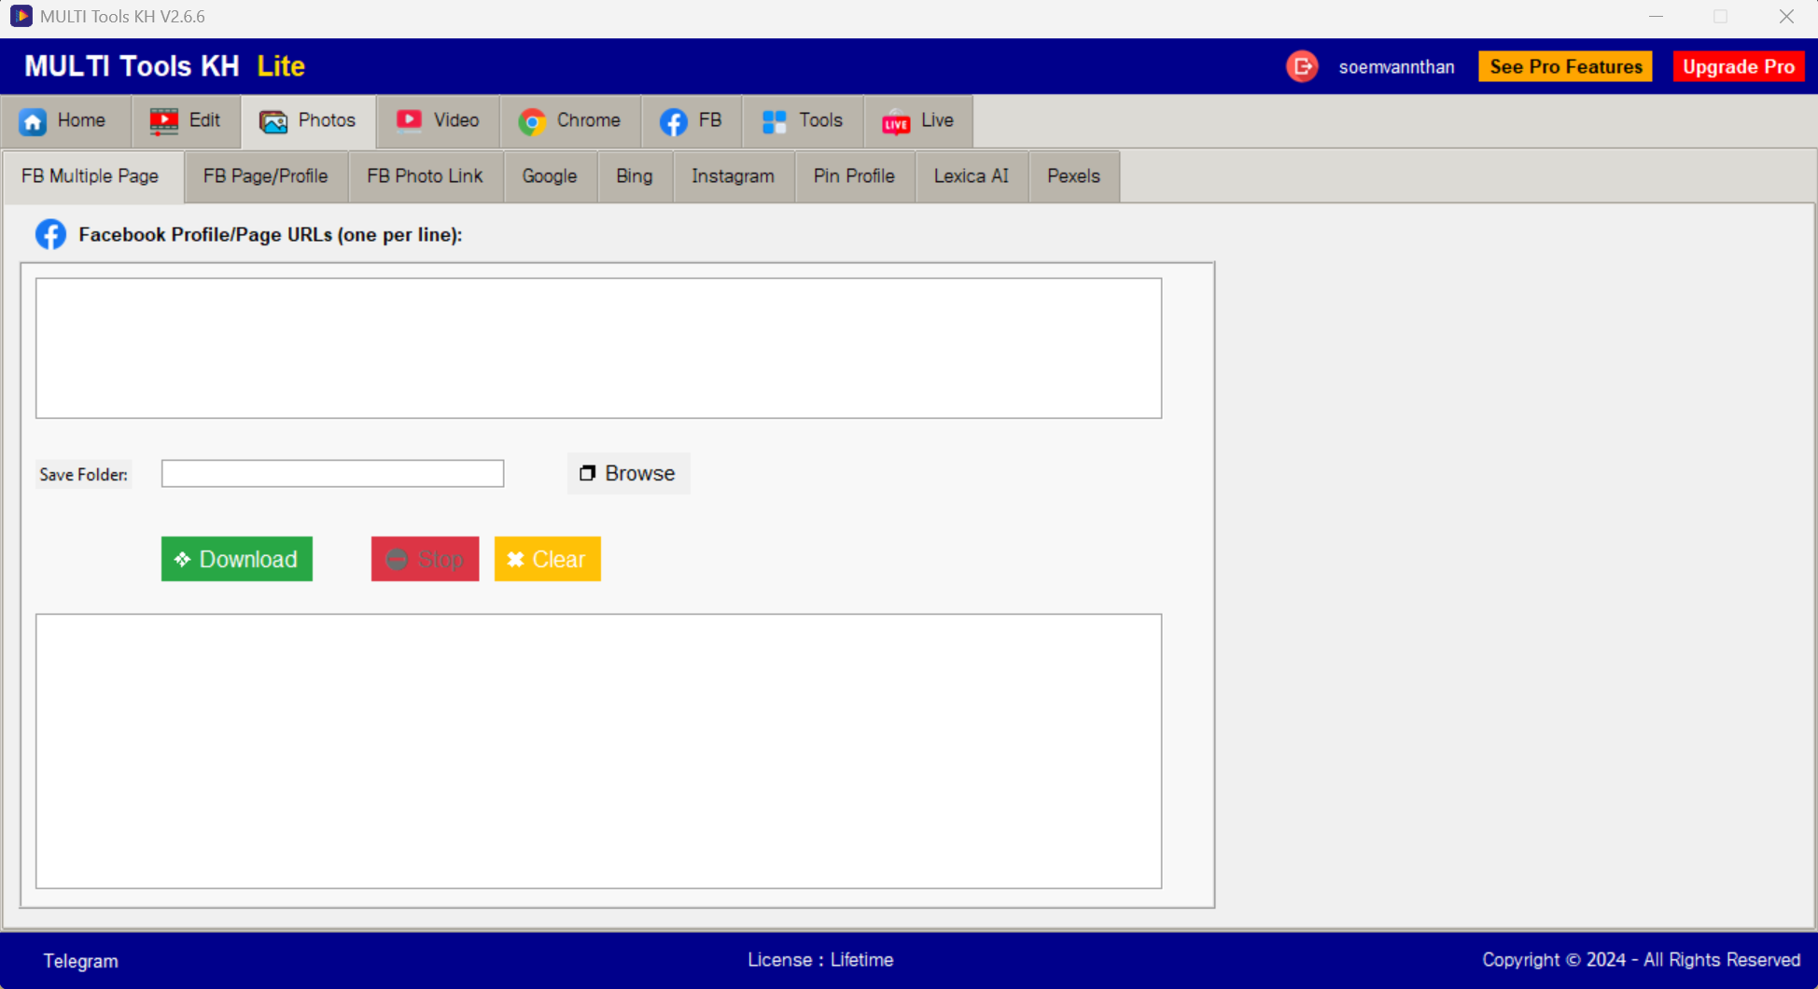Click Browse to choose save folder

point(628,473)
